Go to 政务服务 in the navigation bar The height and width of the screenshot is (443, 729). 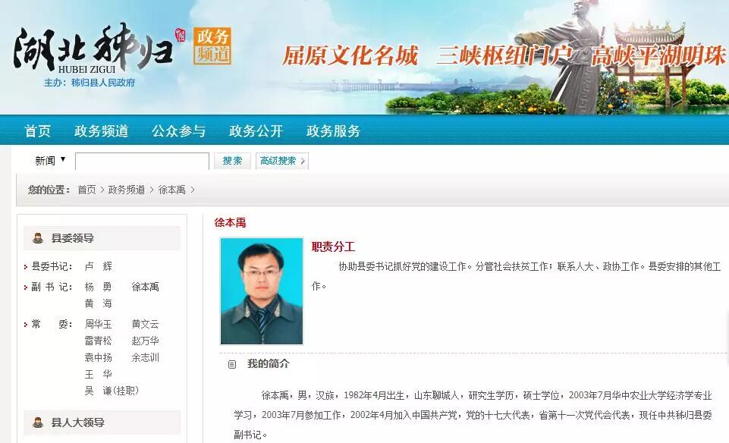pos(333,131)
